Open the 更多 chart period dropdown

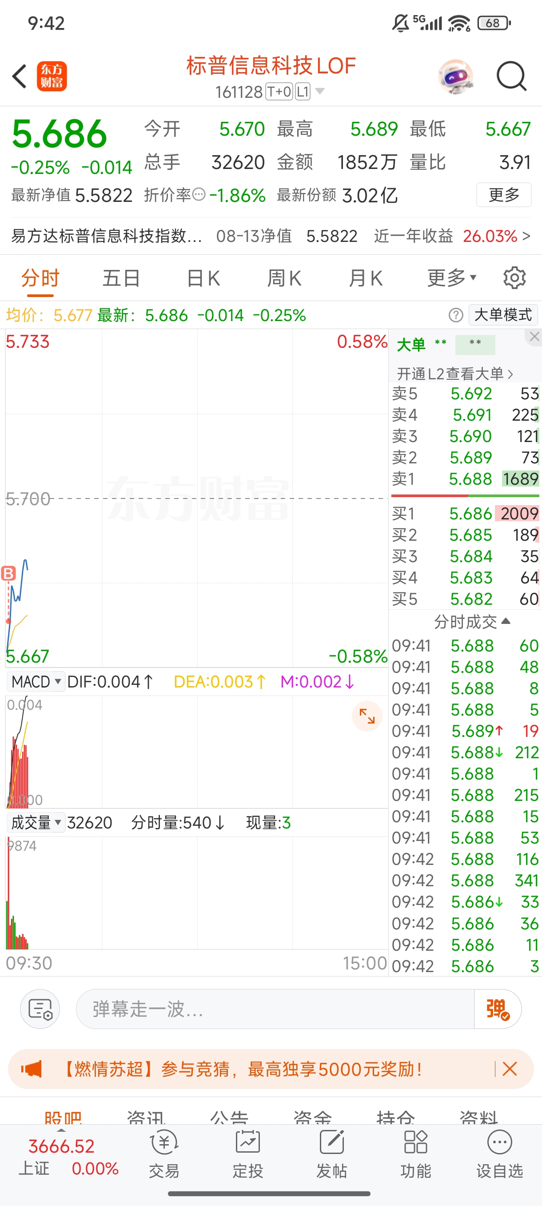(x=452, y=278)
